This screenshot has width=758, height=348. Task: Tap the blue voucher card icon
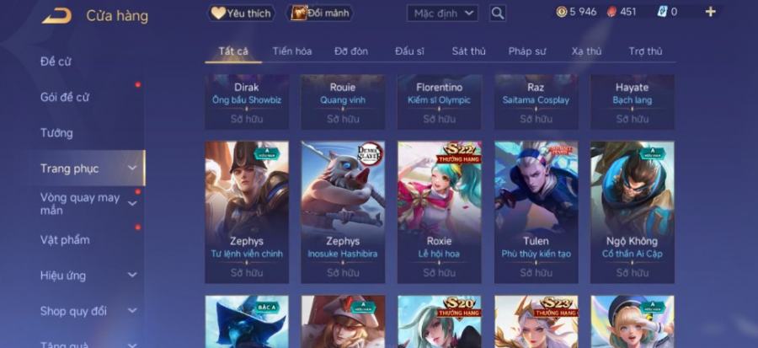pyautogui.click(x=662, y=12)
